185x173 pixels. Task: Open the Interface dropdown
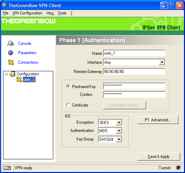(x=162, y=62)
